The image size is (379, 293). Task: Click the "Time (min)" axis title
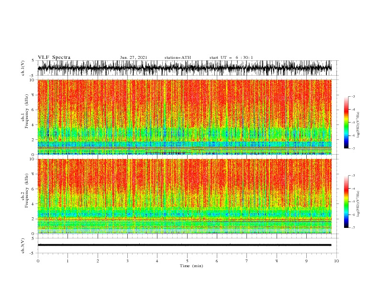[x=191, y=266]
